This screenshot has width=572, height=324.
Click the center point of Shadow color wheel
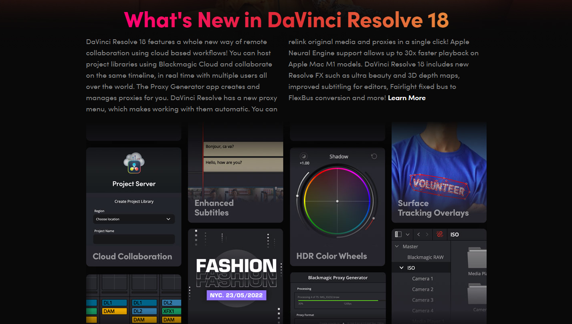click(337, 201)
